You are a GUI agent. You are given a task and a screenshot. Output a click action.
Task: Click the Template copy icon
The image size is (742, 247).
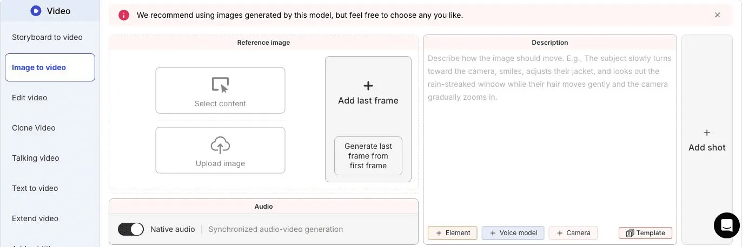(x=630, y=233)
